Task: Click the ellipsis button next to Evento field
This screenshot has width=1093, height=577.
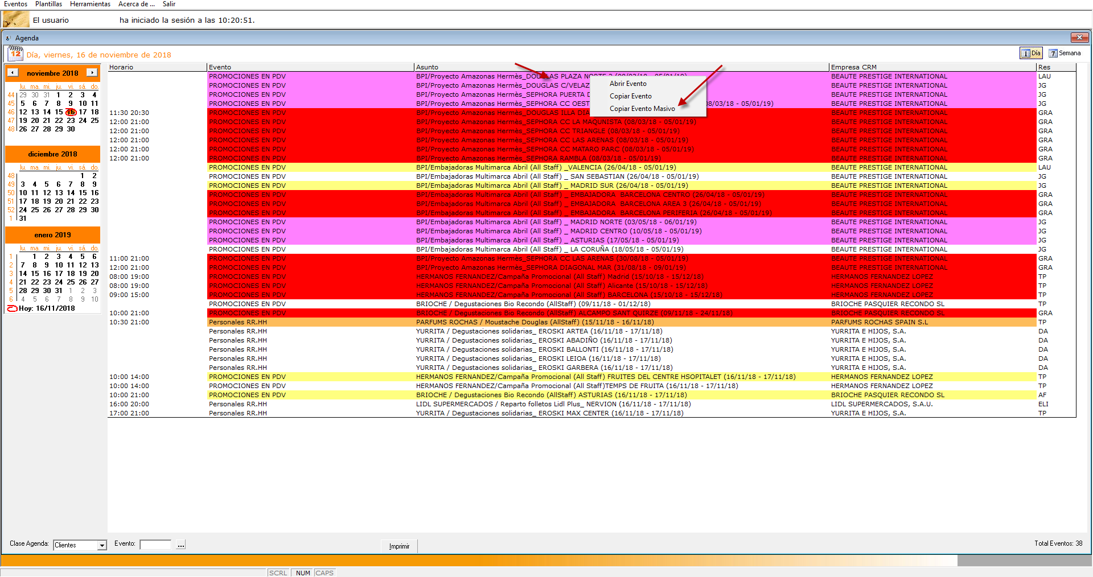Action: [x=180, y=545]
